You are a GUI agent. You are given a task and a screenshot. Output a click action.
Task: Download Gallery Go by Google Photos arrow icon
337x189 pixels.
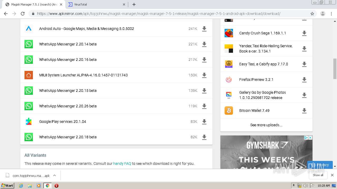pos(304,95)
